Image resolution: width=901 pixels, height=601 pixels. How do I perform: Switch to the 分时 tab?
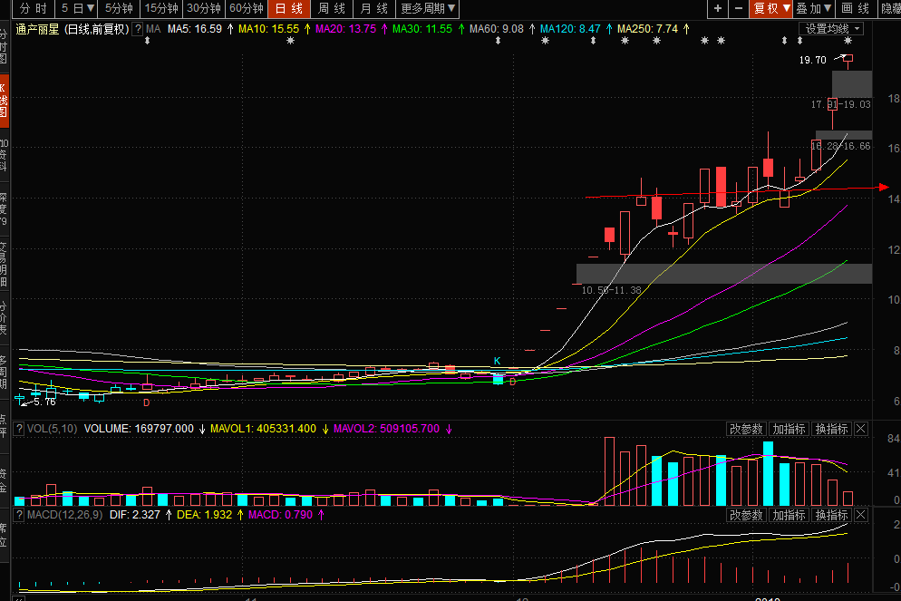pos(34,9)
